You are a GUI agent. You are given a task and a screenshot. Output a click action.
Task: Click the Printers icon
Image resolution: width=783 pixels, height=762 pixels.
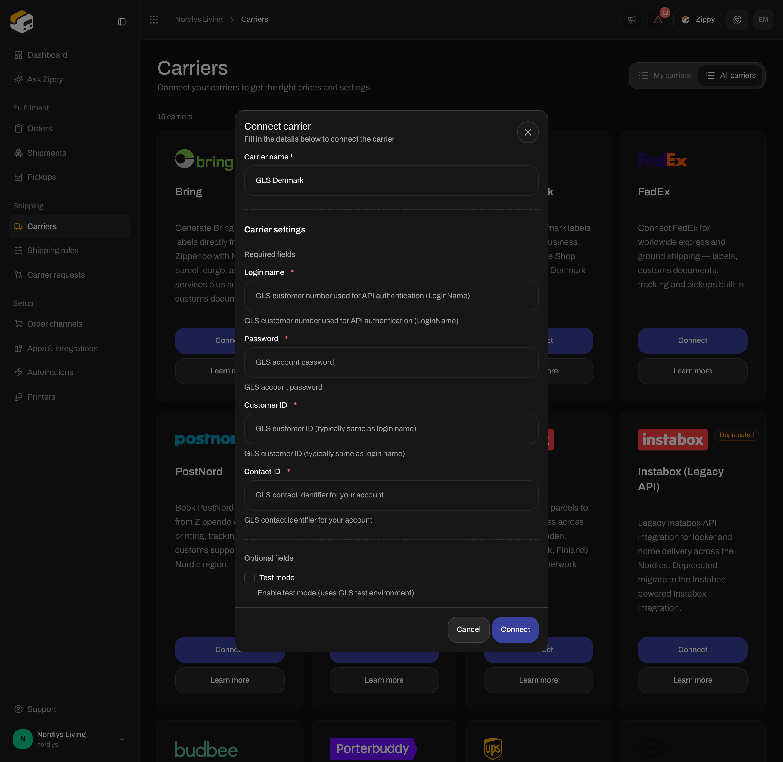pyautogui.click(x=18, y=397)
